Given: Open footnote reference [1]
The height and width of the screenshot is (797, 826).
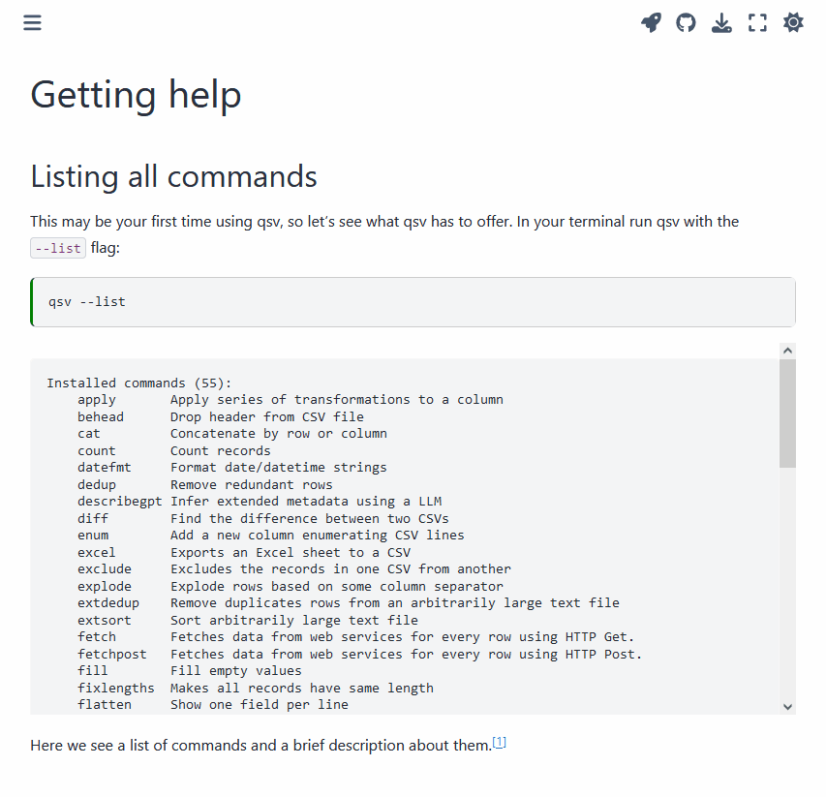Looking at the screenshot, I should click(x=500, y=743).
